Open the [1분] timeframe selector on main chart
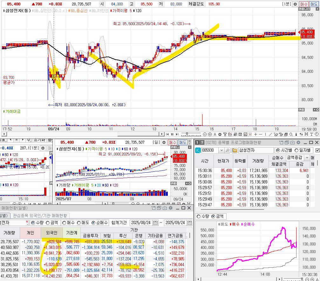This screenshot has width=320, height=281. tap(287, 4)
